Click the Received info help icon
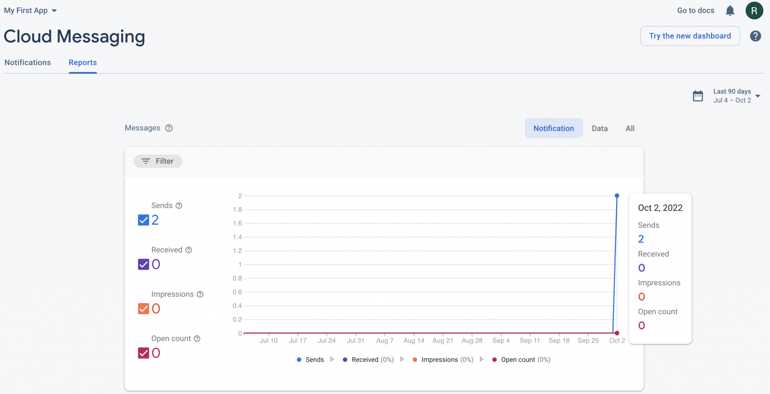This screenshot has height=394, width=770. 189,250
